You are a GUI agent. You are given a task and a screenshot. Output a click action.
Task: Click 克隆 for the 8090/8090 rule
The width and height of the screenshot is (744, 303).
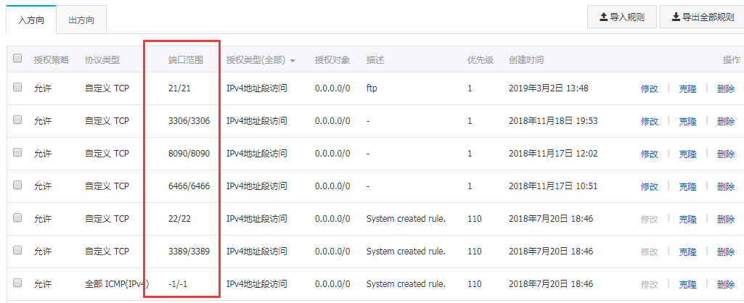tap(687, 154)
